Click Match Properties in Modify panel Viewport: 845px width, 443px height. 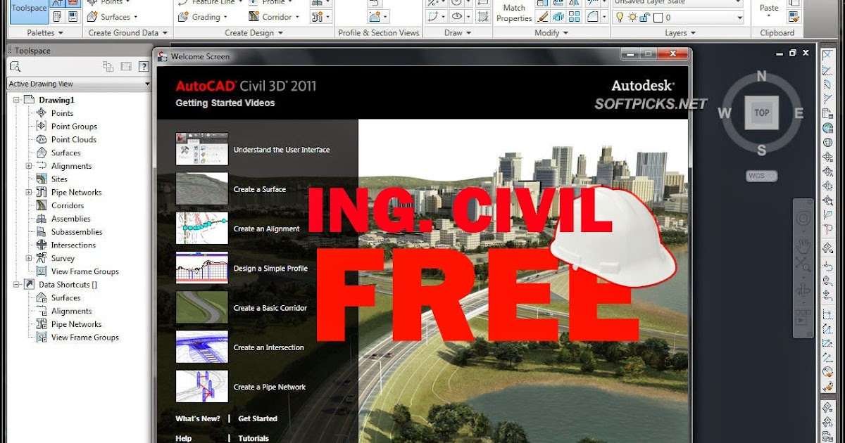click(514, 13)
